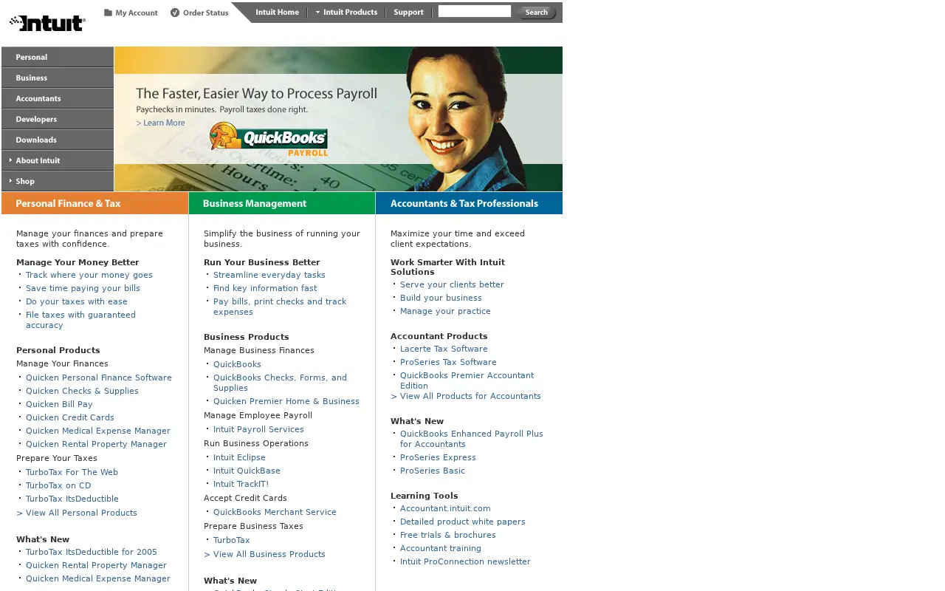945x591 pixels.
Task: Click the Search button
Action: (536, 12)
